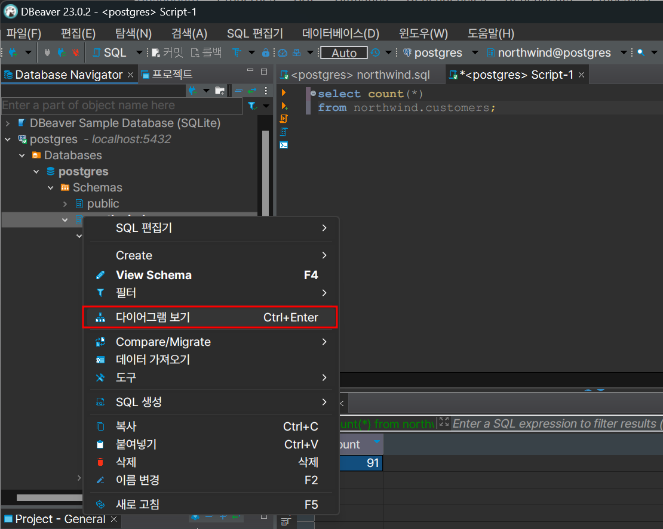Open dropdown next to transaction log icon
This screenshot has height=529, width=663.
[388, 52]
